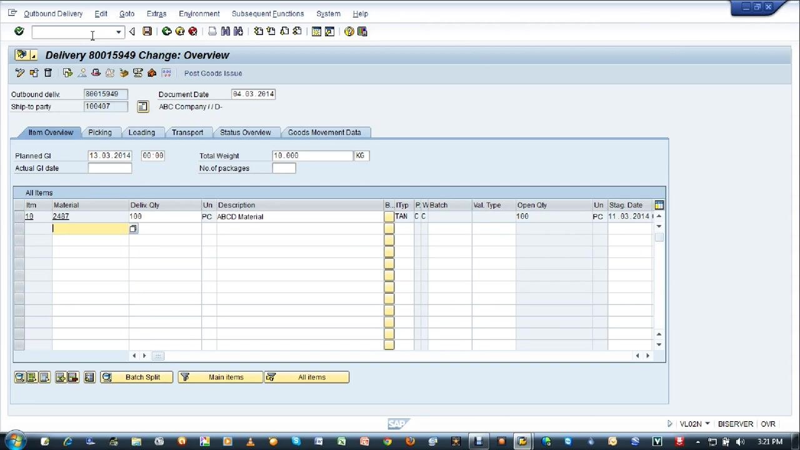The image size is (800, 450).
Task: Open search help for the material field
Action: pyautogui.click(x=133, y=229)
